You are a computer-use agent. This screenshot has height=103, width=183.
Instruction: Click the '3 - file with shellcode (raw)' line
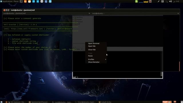pos(23,43)
